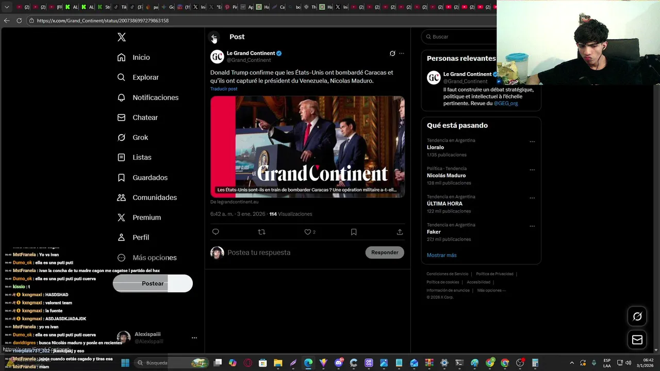Bookmark the post

354,232
